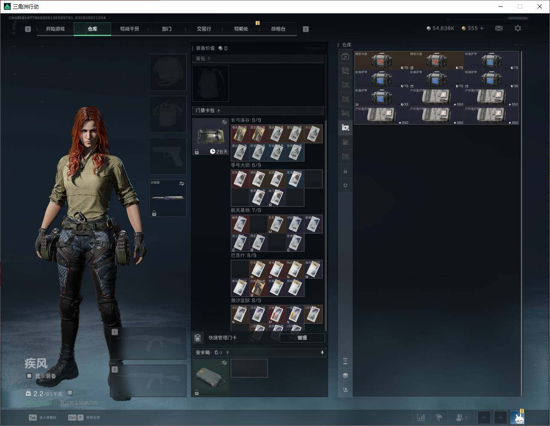The image size is (550, 426).
Task: Click the swap icon on the safe box
Action: (x=224, y=363)
